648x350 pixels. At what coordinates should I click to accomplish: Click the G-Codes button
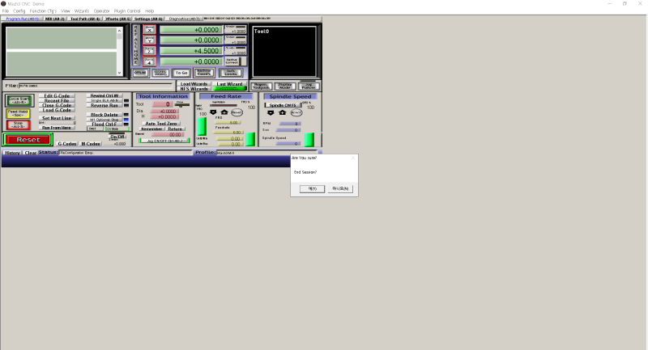[67, 144]
